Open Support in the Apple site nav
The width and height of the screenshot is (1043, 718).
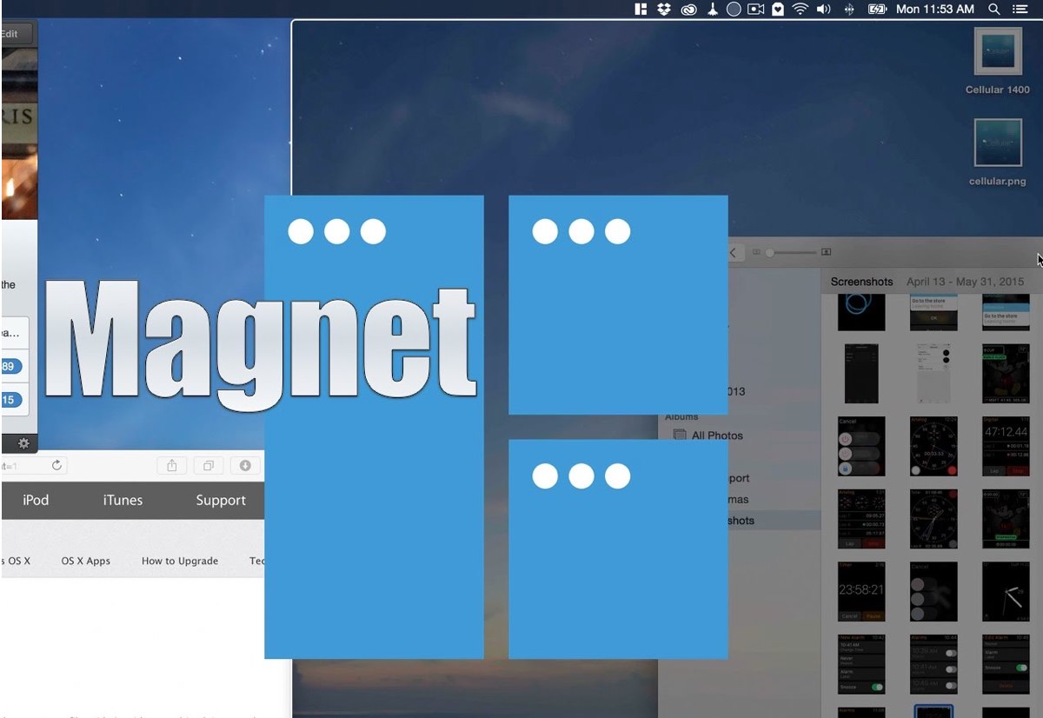coord(221,500)
